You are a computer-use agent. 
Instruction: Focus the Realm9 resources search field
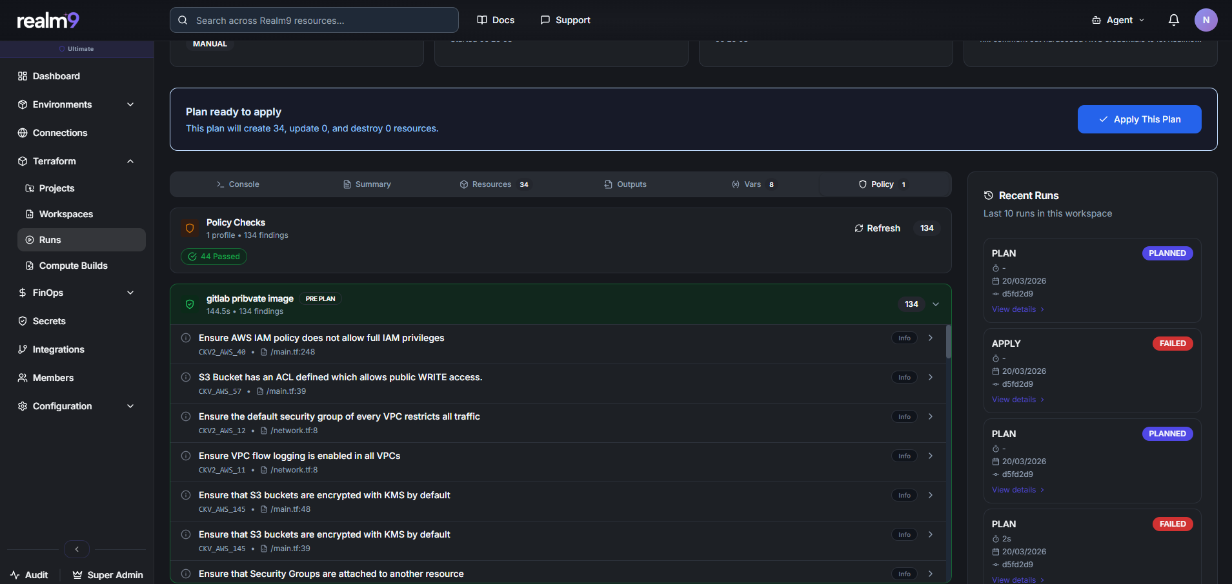314,21
